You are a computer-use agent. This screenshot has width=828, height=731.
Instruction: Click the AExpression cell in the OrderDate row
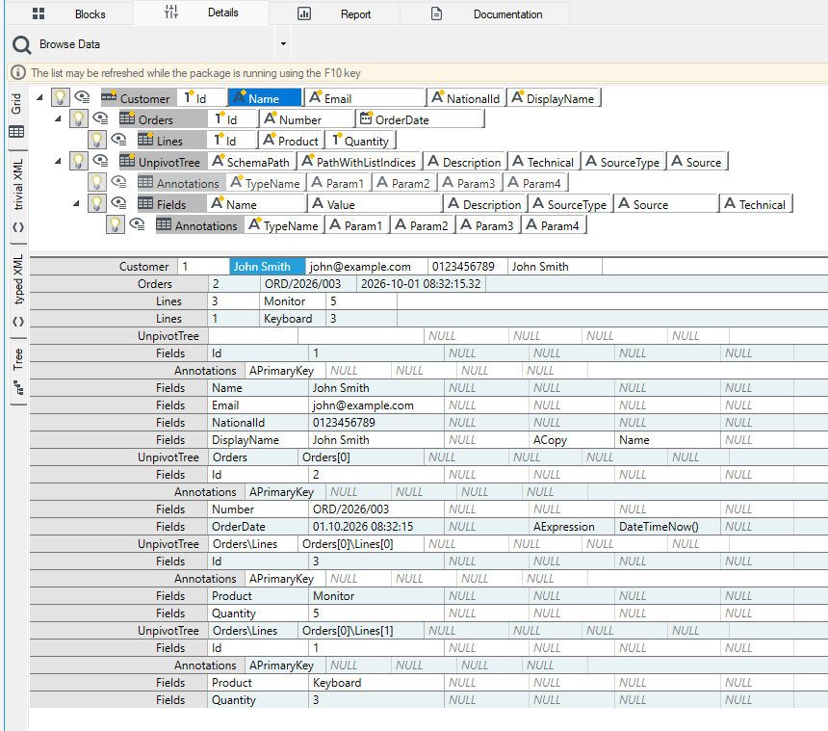[x=572, y=527]
